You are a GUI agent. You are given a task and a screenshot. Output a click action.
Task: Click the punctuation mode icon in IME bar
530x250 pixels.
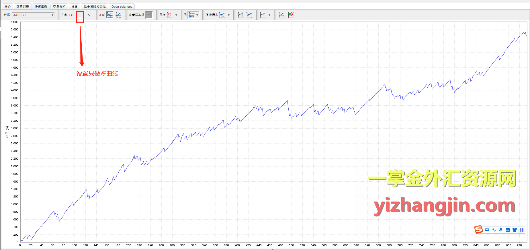tap(494, 230)
